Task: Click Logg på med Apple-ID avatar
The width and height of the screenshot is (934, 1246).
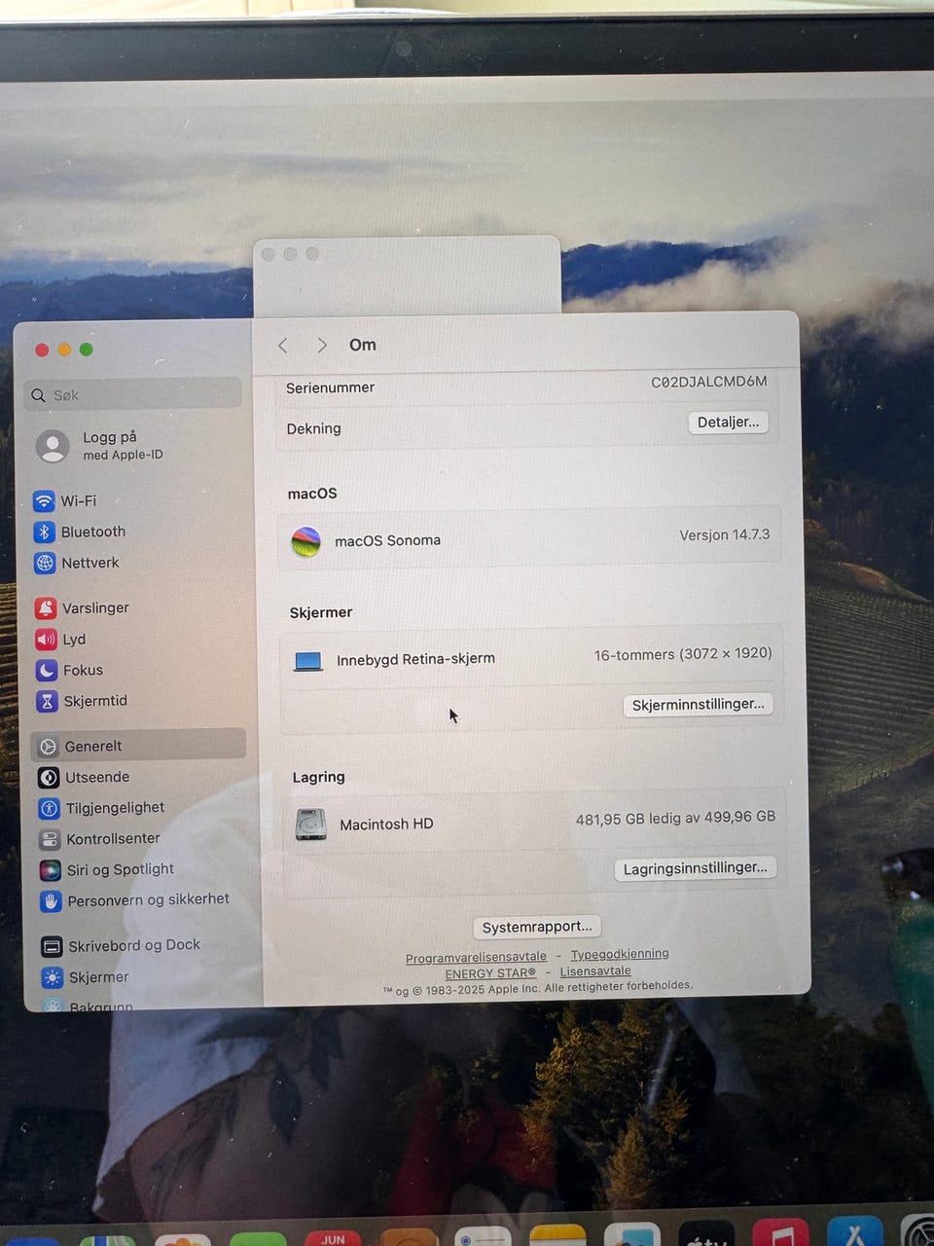Action: coord(53,446)
